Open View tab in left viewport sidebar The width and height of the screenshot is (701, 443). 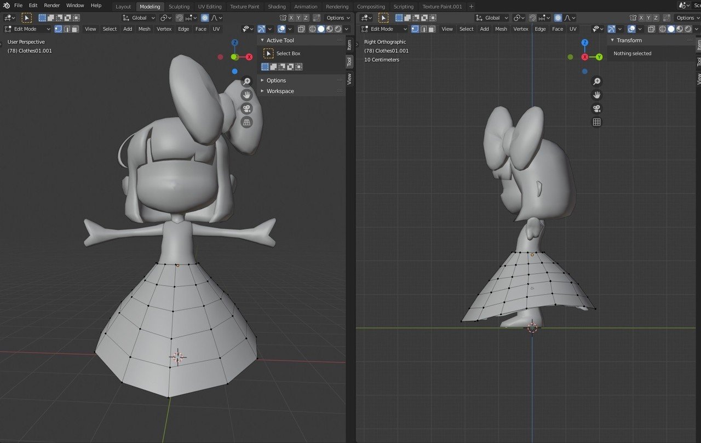(x=349, y=79)
